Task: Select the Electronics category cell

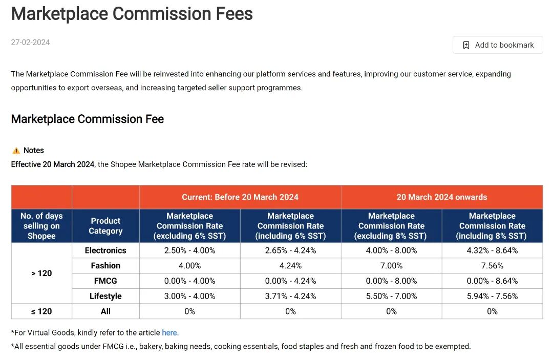Action: point(105,250)
